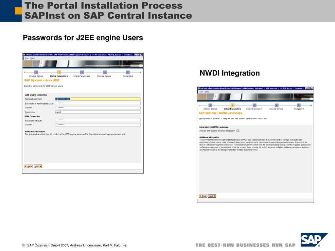This screenshot has height=251, width=335.
Task: Open Help menu in NWDI Landscape window
Action: pos(207,92)
